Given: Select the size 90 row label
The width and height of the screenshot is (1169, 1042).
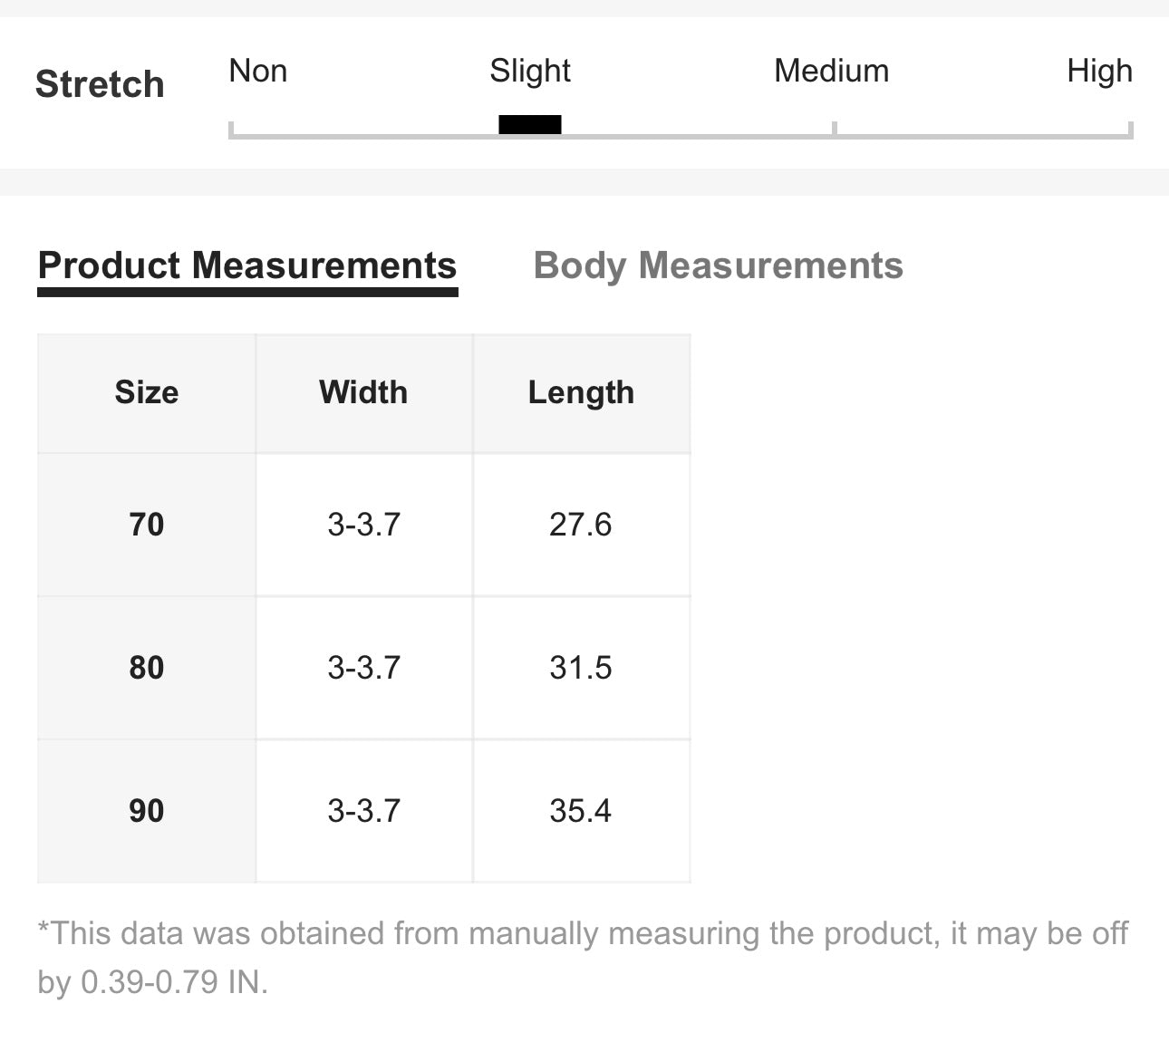Looking at the screenshot, I should coord(147,811).
